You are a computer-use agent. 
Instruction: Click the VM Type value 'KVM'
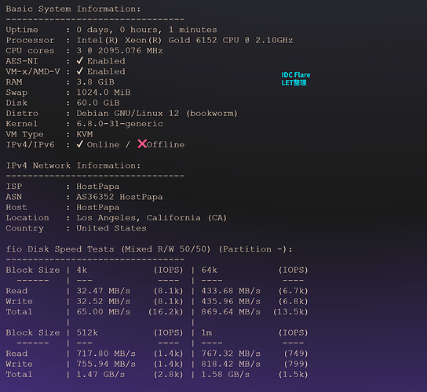(x=85, y=134)
